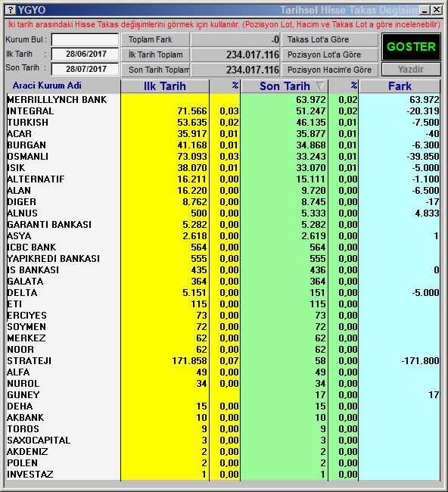Click INTEGRAL Fark value -20.319
This screenshot has height=492, width=448.
(422, 111)
